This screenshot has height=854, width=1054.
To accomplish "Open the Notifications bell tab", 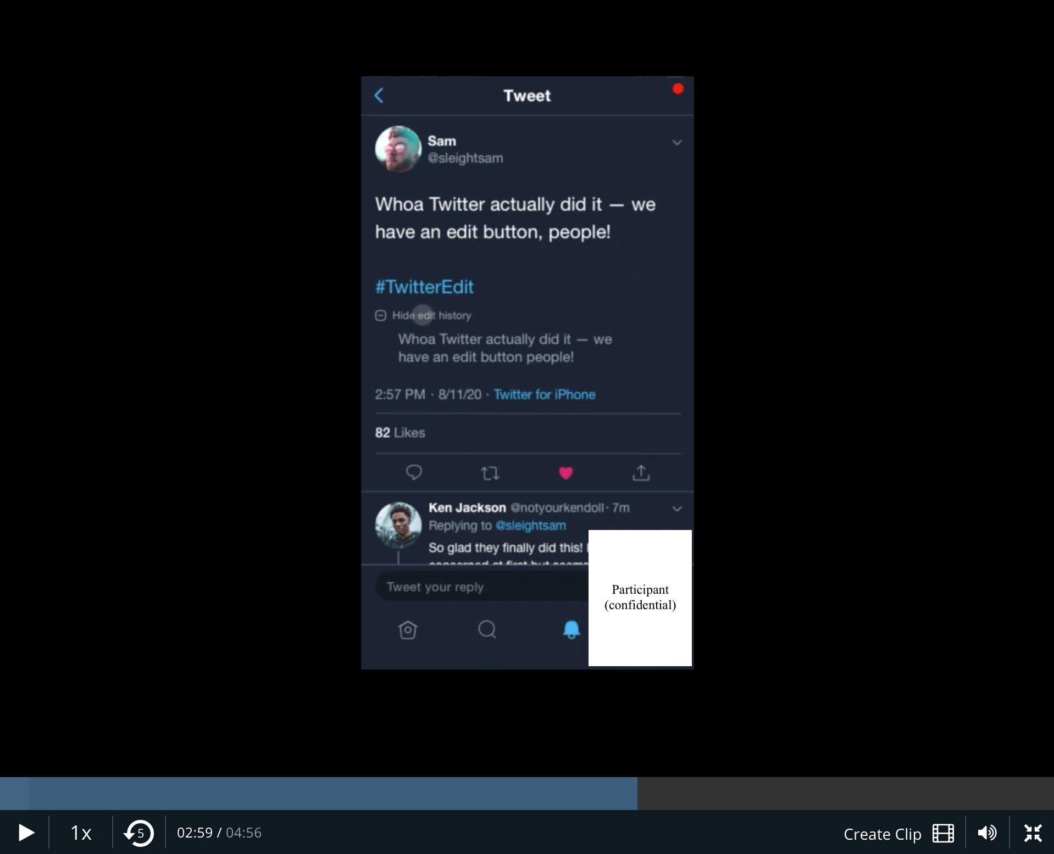I will [572, 629].
